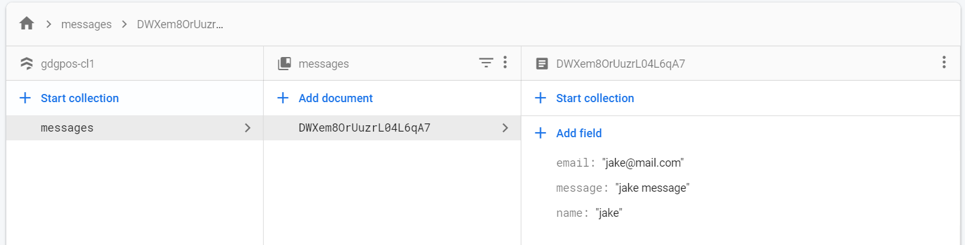The image size is (965, 245).
Task: Click plus icon beside Add document
Action: (x=283, y=98)
